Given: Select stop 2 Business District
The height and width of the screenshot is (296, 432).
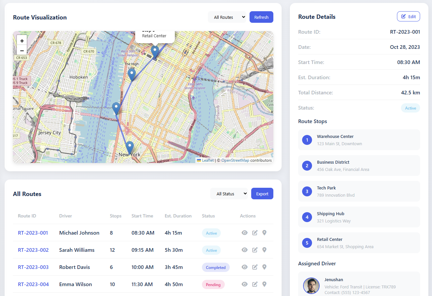Looking at the screenshot, I should coord(359,166).
